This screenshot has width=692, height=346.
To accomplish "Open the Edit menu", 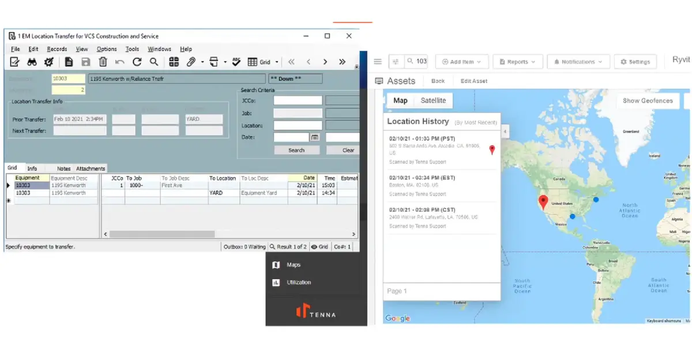I will tap(33, 49).
